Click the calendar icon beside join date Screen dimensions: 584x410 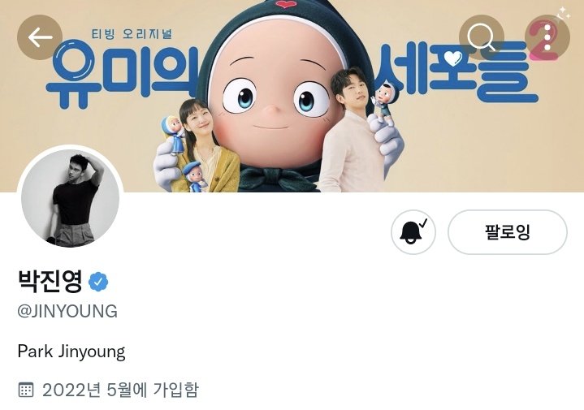click(x=26, y=390)
